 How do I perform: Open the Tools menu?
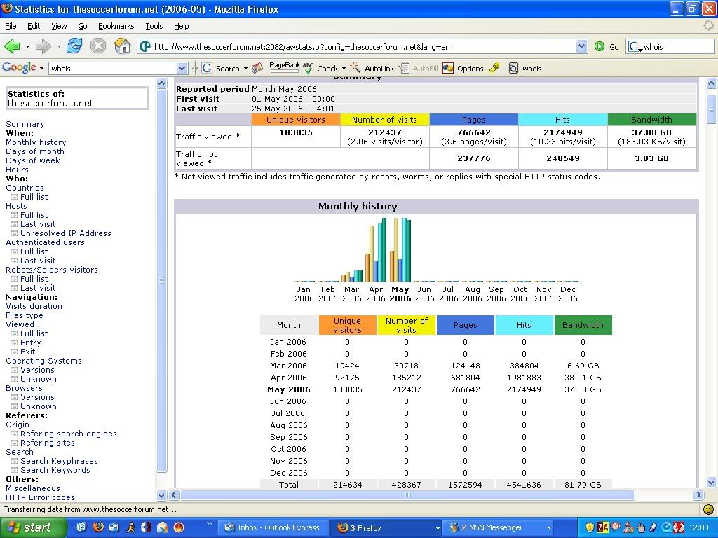click(154, 26)
